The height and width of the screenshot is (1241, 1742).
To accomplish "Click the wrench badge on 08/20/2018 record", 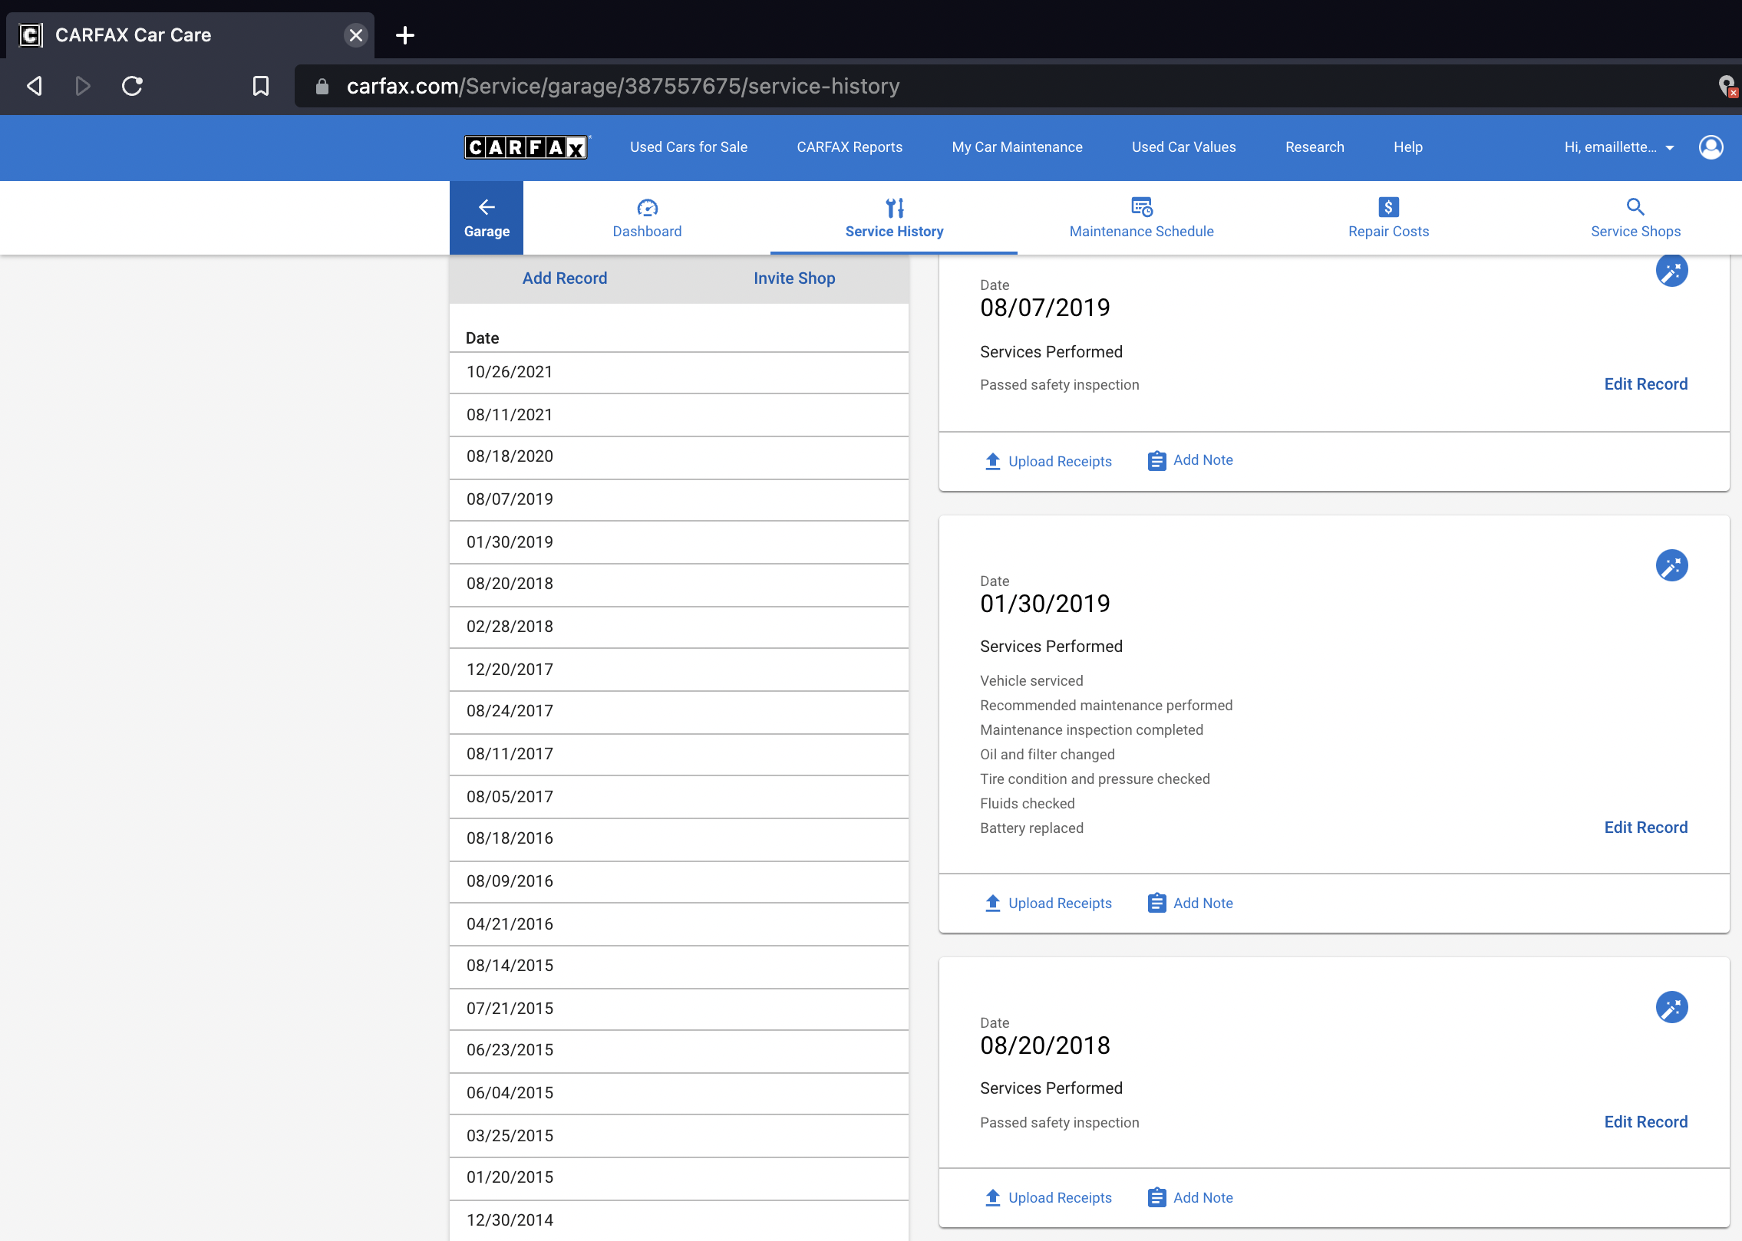I will (x=1671, y=1008).
